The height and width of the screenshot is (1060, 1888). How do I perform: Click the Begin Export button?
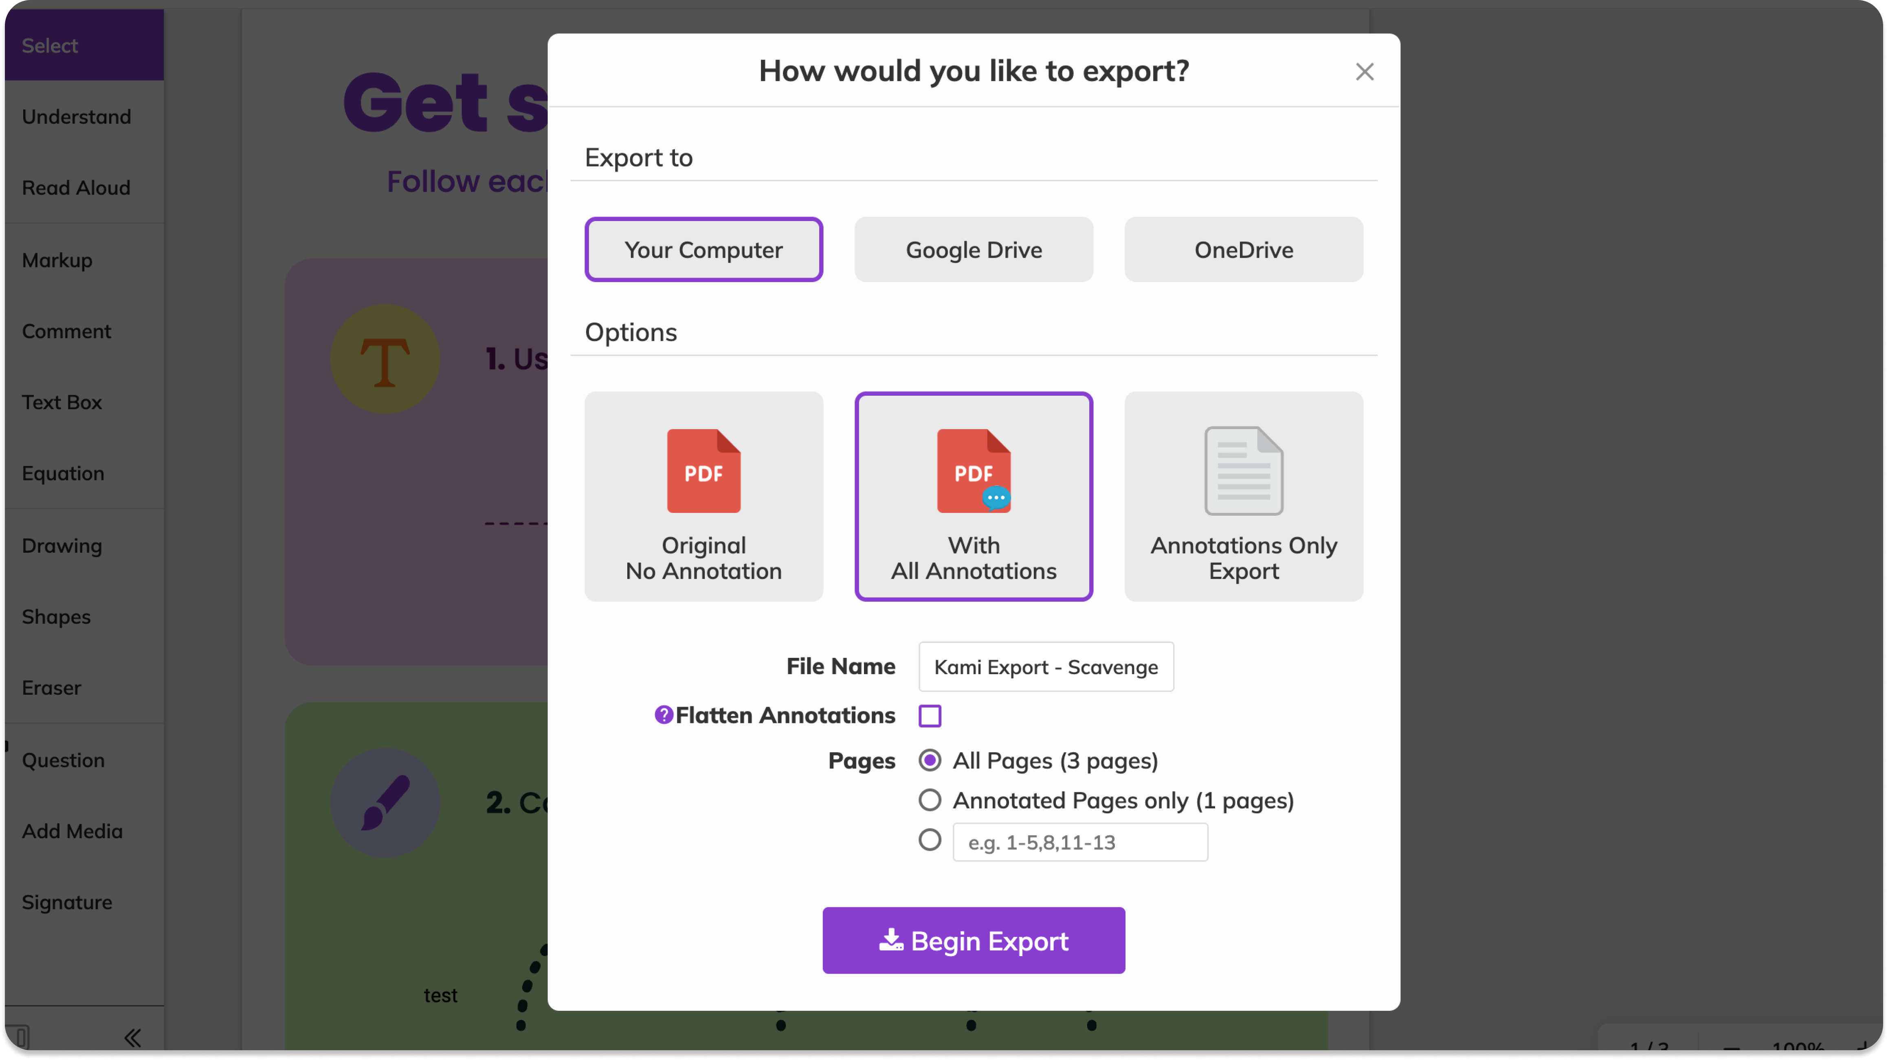(x=973, y=941)
